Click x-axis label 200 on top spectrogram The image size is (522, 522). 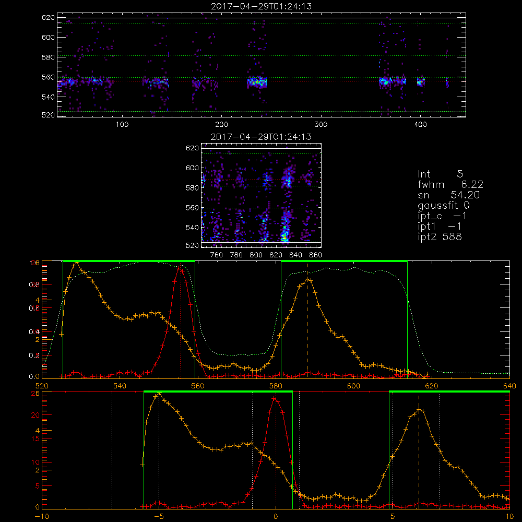(221, 125)
